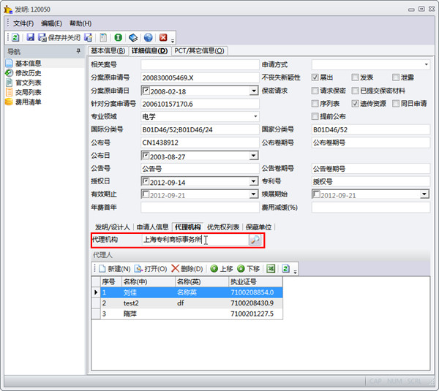Enable the 请求保密 checkbox
439x391 pixels.
(315, 91)
